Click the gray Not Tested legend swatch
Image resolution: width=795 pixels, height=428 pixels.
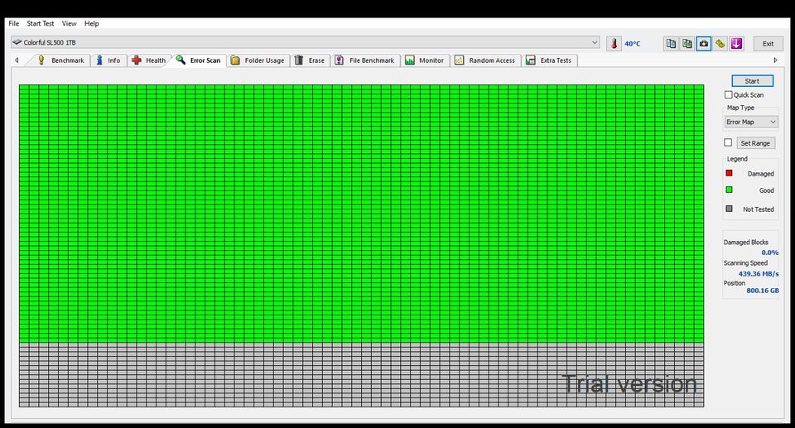click(729, 209)
